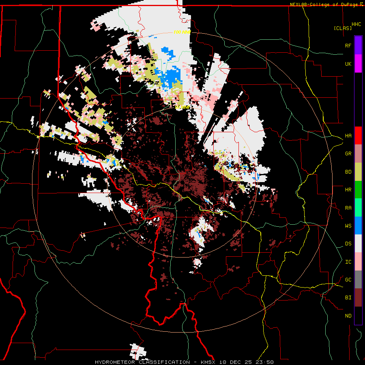The width and height of the screenshot is (365, 365).
Task: Click the UK magenta legend swatch
Action: click(x=358, y=64)
